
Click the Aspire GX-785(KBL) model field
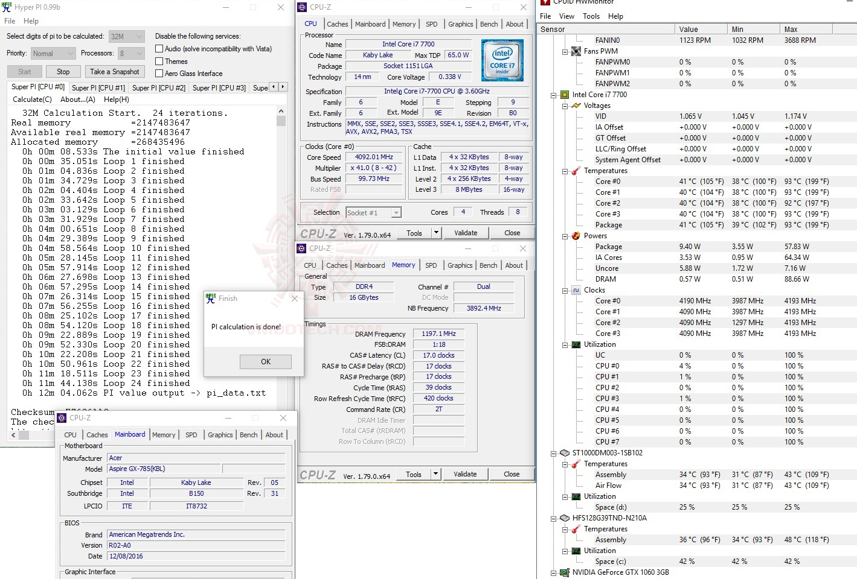(x=165, y=469)
